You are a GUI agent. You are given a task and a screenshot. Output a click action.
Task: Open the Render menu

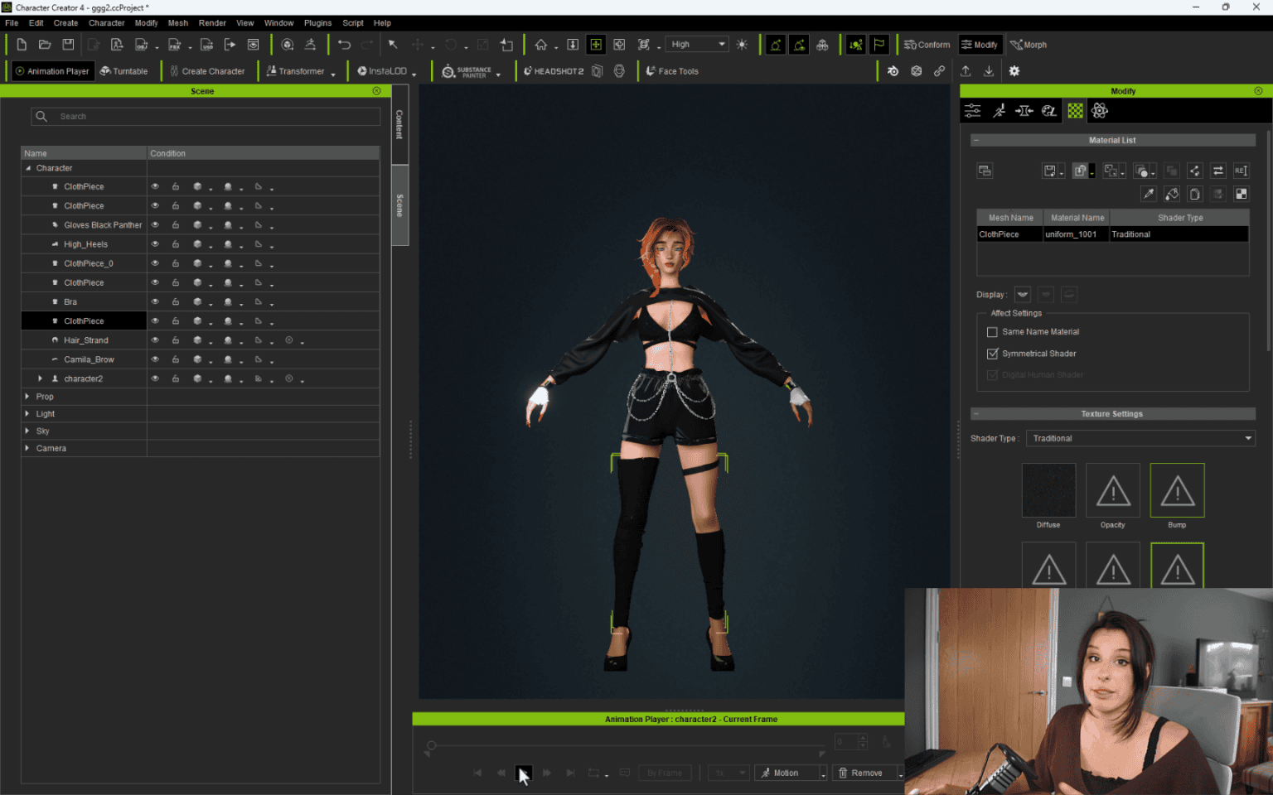(x=212, y=22)
